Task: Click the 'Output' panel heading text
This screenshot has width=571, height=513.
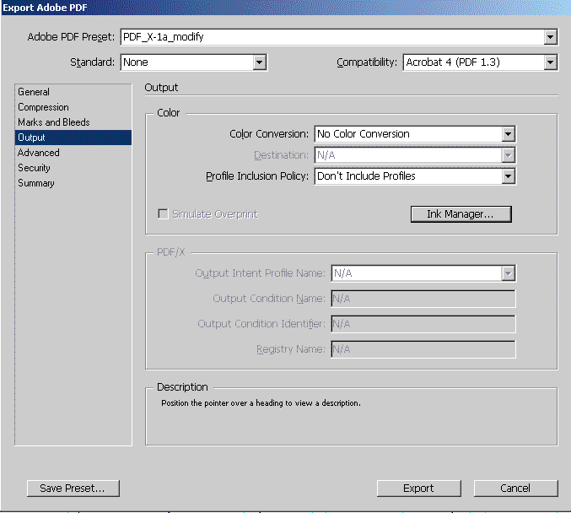Action: [161, 88]
